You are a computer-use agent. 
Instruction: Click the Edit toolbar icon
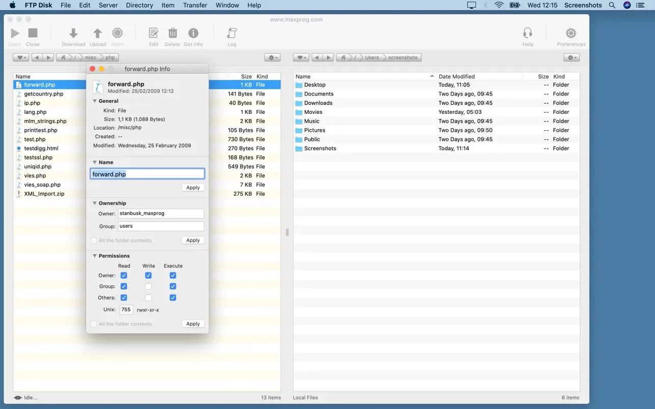(x=153, y=34)
